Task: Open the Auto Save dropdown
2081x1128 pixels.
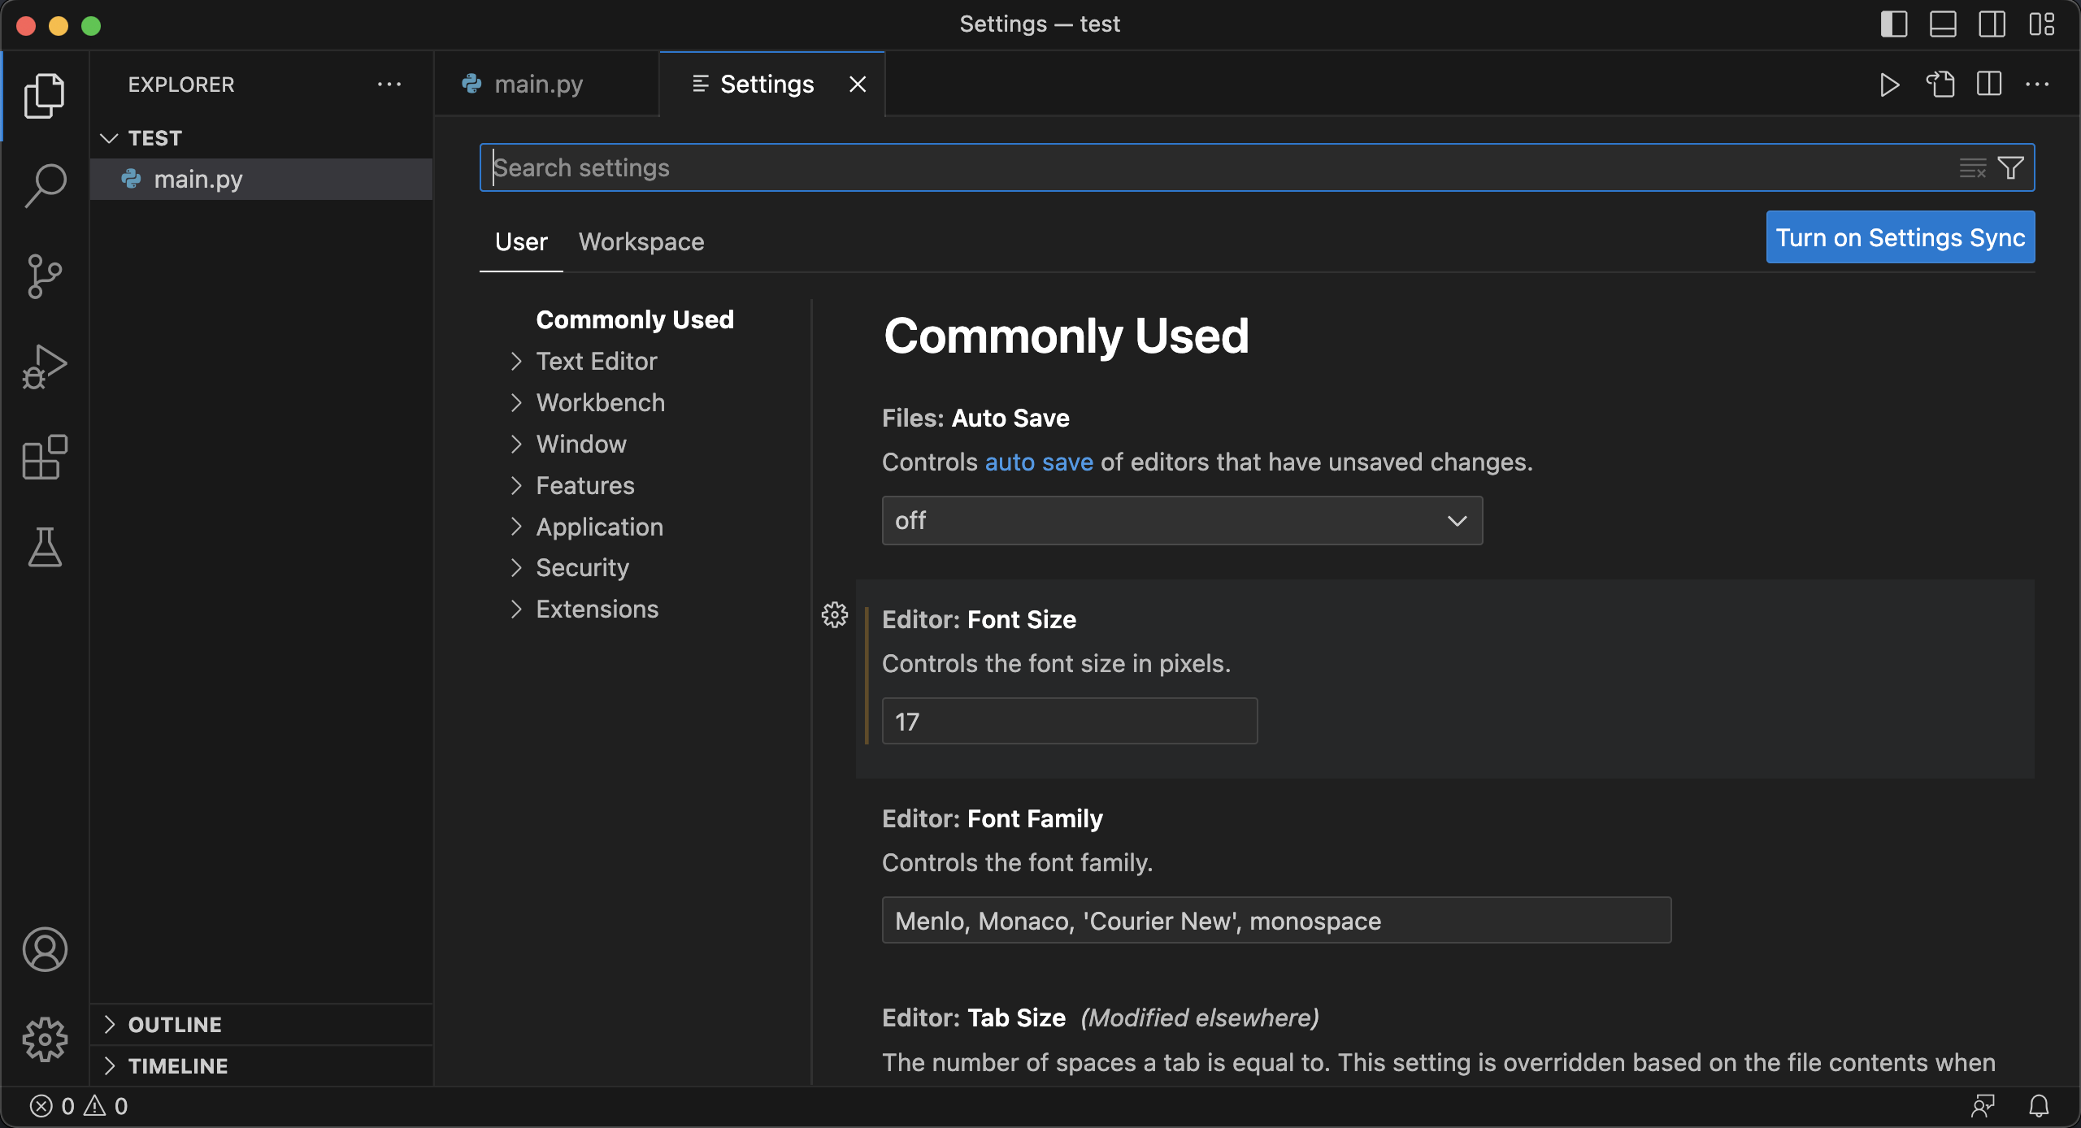Action: point(1182,521)
